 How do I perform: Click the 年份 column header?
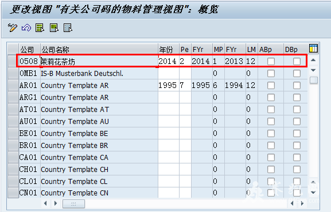(x=169, y=49)
